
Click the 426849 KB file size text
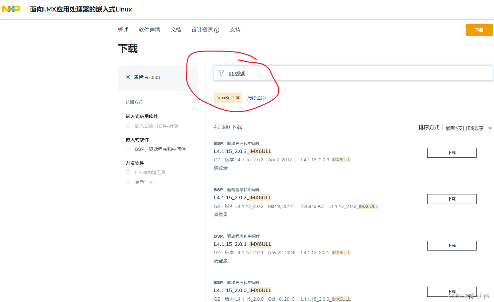(x=312, y=206)
